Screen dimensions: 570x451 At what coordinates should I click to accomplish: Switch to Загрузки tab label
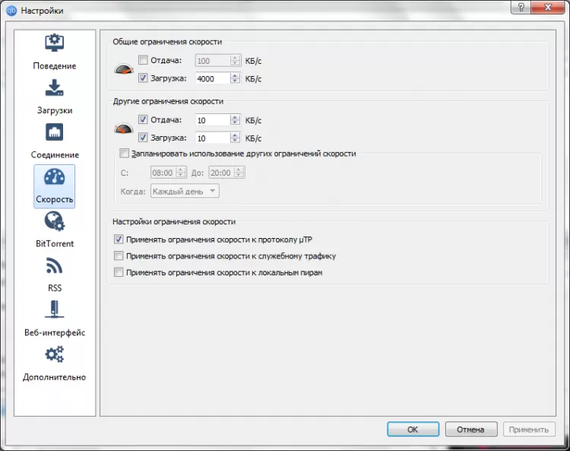click(55, 110)
